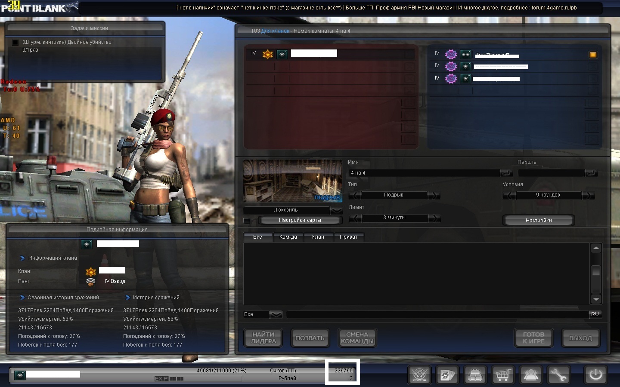Click the purple clan emblem next to True*Exorcist
Viewport: 620px width, 387px height.
(451, 54)
